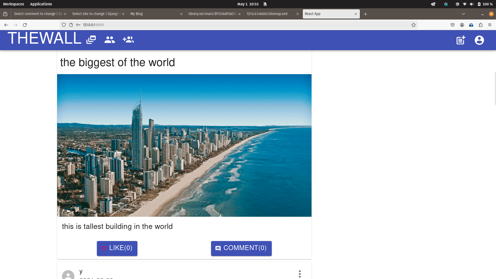Open the Pocket save icon
This screenshot has height=279, width=496.
point(453,25)
